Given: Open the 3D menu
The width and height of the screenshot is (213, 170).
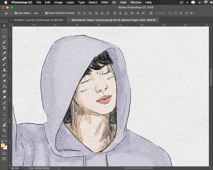Looking at the screenshot, I should point(114,3).
